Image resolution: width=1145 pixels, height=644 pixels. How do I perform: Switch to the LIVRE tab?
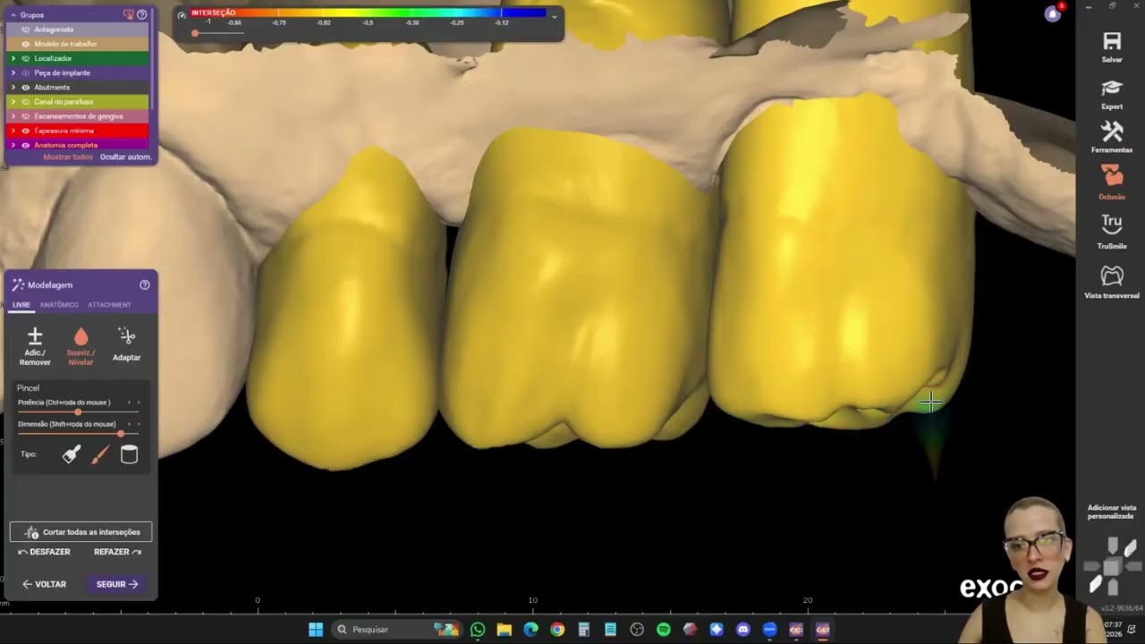click(x=21, y=305)
